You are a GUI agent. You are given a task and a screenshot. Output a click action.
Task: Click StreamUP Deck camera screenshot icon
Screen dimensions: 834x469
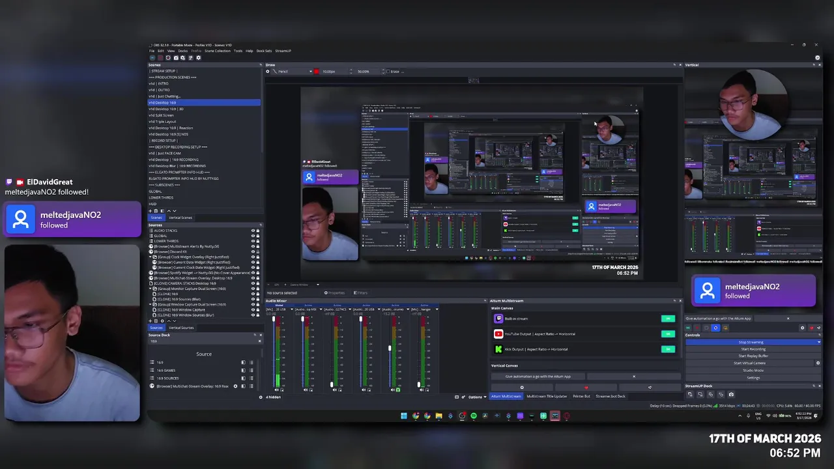pos(731,394)
